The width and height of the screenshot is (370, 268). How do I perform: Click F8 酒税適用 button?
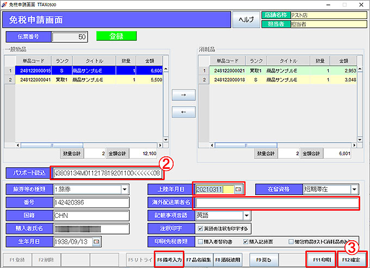(x=227, y=259)
